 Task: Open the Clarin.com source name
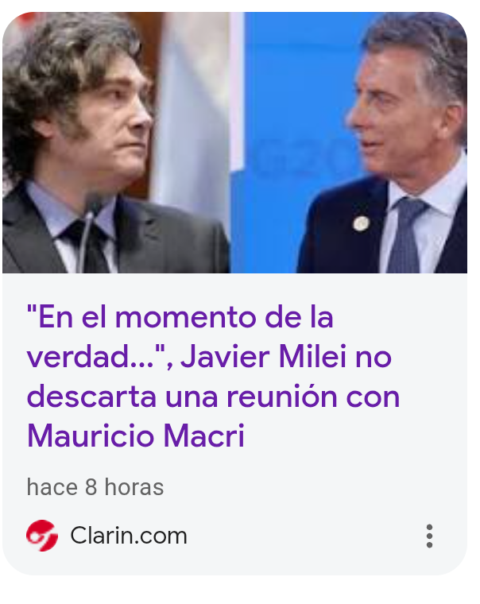click(128, 536)
